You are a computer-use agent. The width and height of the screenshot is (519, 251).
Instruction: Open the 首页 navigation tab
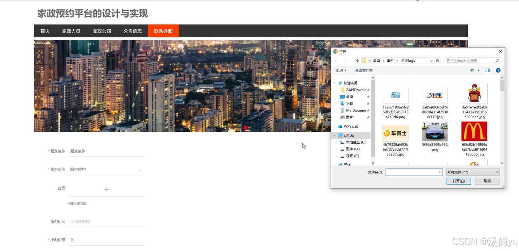(45, 31)
